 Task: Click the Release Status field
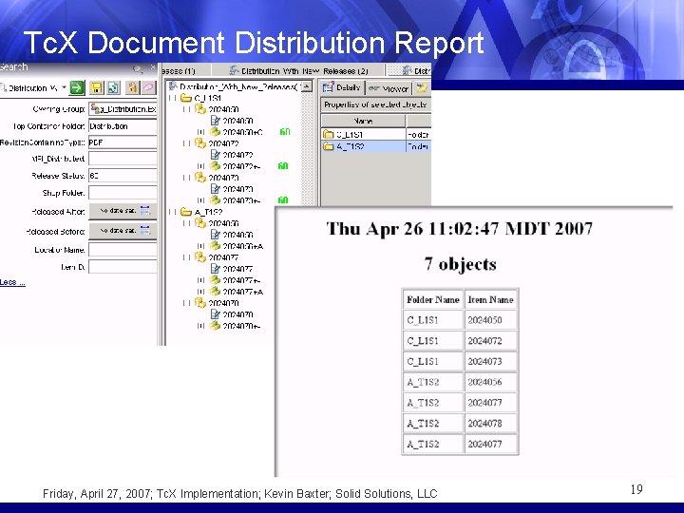[123, 176]
